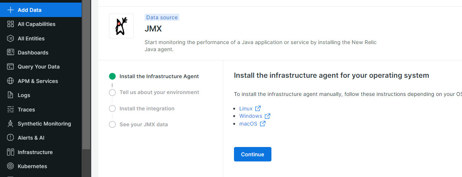The image size is (462, 177).
Task: Click the Kubernetes icon in sidebar
Action: point(10,166)
